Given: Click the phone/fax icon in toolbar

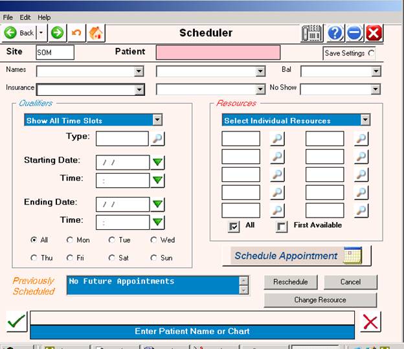Looking at the screenshot, I should point(312,33).
